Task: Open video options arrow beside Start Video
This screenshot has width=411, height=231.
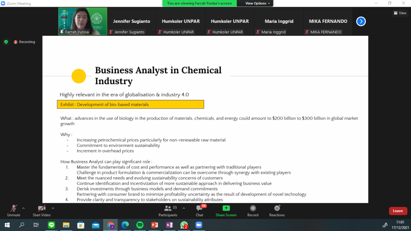Action: point(53,208)
